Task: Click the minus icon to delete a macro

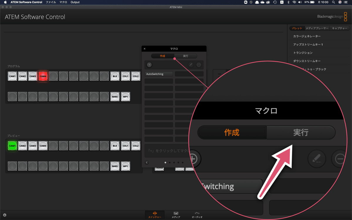Action: (x=199, y=65)
